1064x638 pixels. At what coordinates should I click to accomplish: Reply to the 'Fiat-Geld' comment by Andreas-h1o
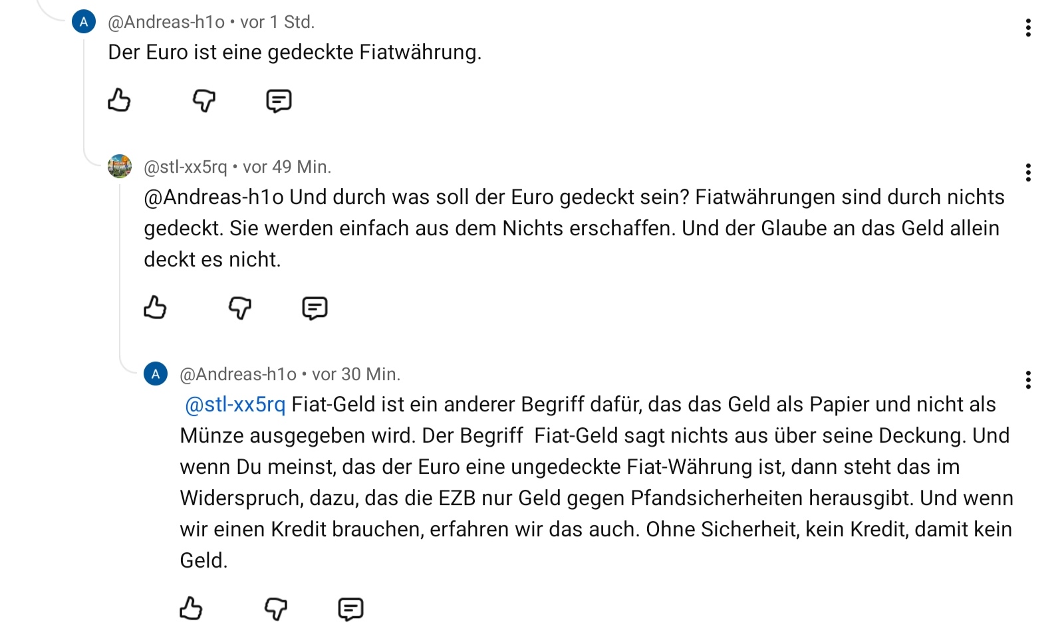point(350,608)
